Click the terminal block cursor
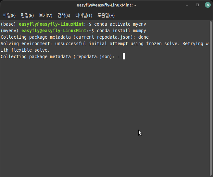This screenshot has height=177, width=213. click(x=124, y=57)
